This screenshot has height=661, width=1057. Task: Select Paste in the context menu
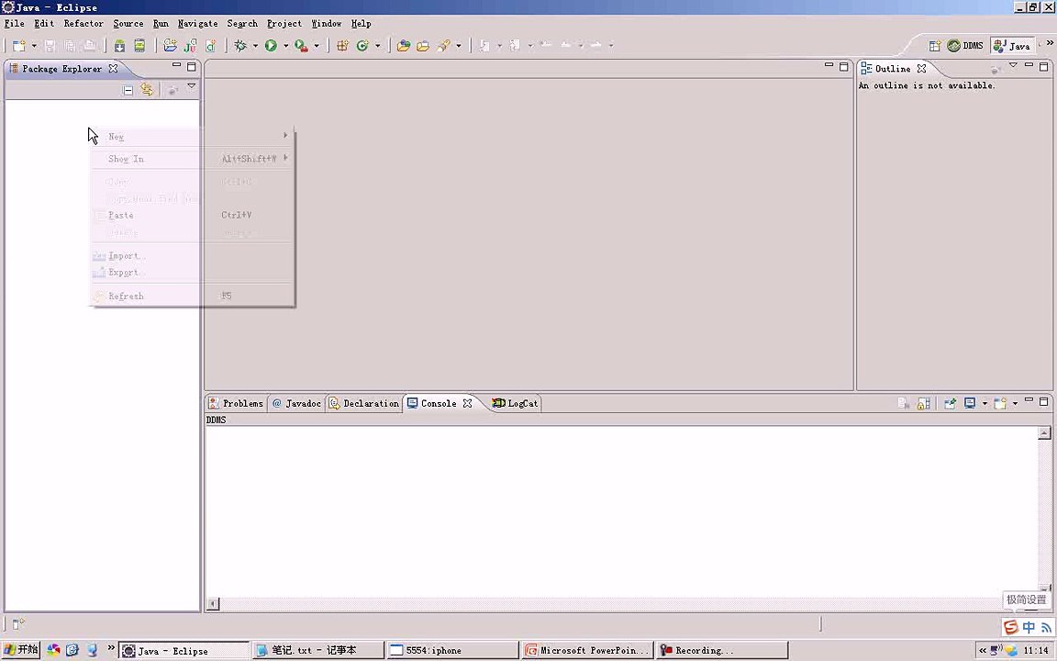121,215
